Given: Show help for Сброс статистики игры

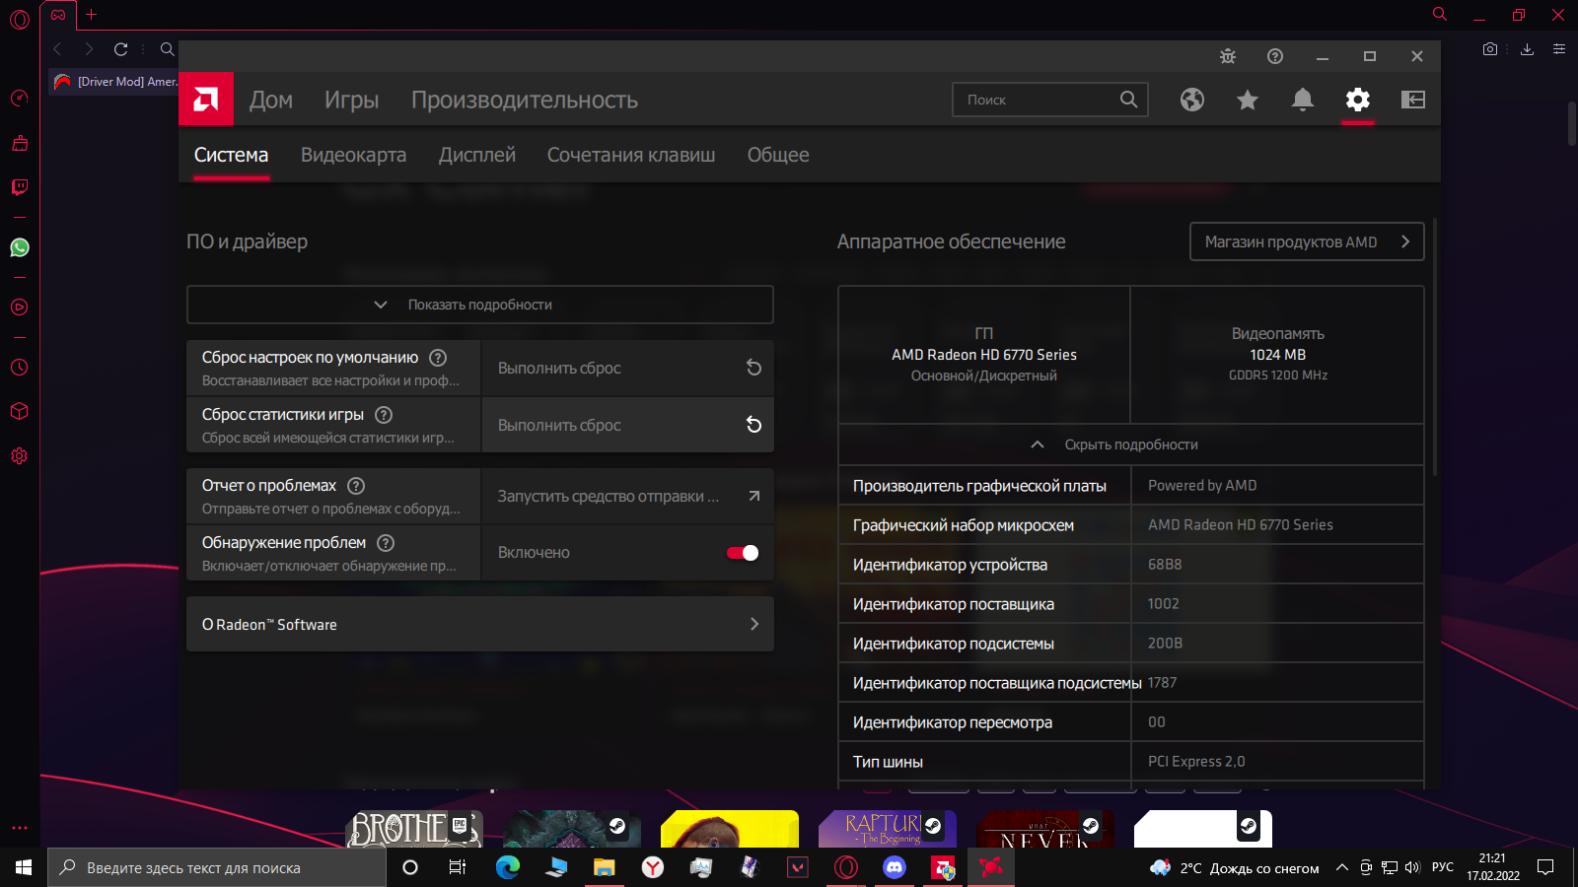Looking at the screenshot, I should 384,415.
